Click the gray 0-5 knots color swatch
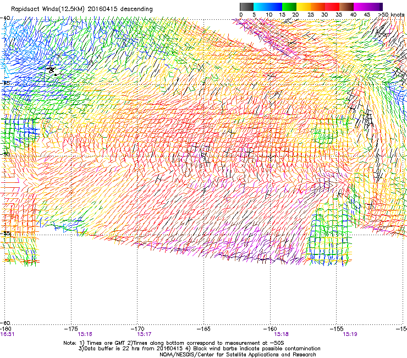Image resolution: width=407 pixels, height=358 pixels. tap(246, 7)
